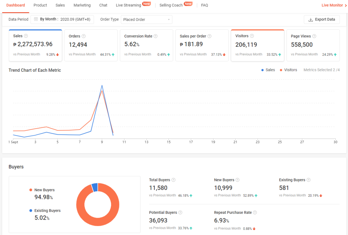Open the Conversion Rate help icon

click(x=156, y=36)
